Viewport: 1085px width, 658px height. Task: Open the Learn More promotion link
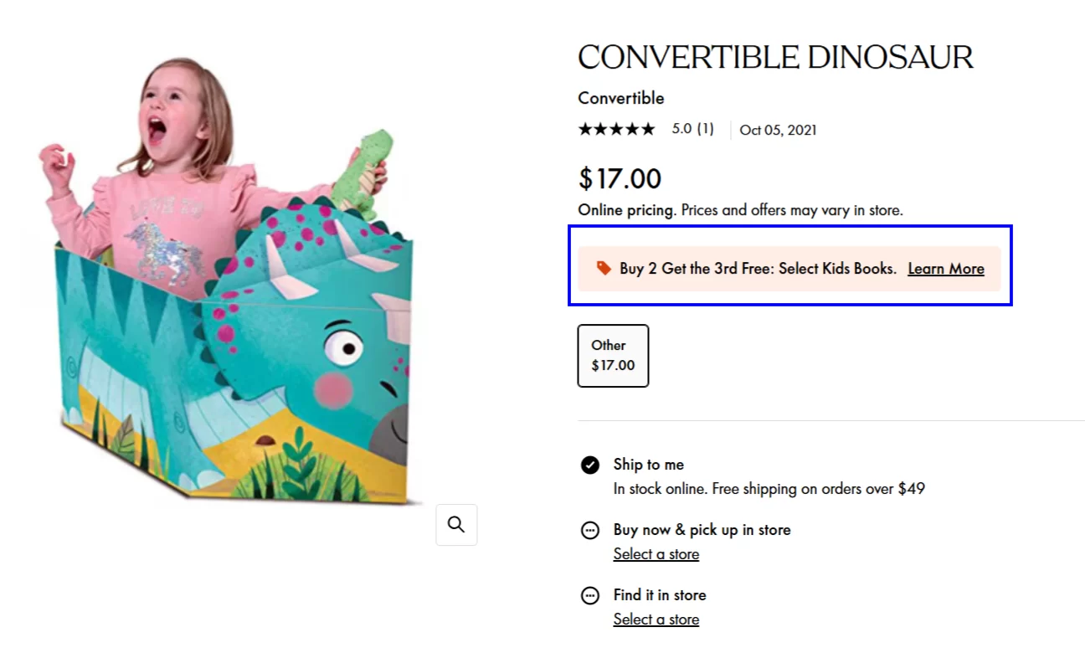[945, 269]
